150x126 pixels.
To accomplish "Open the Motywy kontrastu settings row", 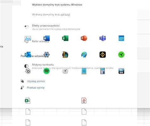I will [x=69, y=66].
